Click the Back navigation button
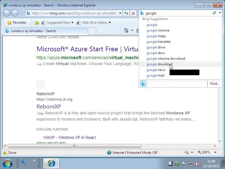 tap(6, 13)
